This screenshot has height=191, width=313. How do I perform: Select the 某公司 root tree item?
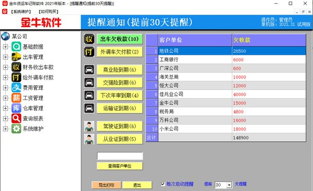coord(19,37)
